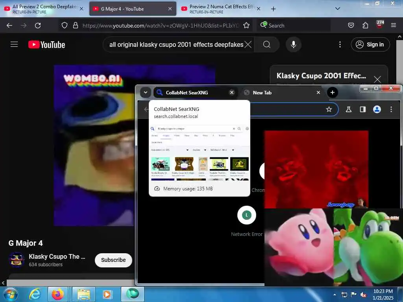
Task: Open the Action Center flag icon
Action: tap(354, 295)
